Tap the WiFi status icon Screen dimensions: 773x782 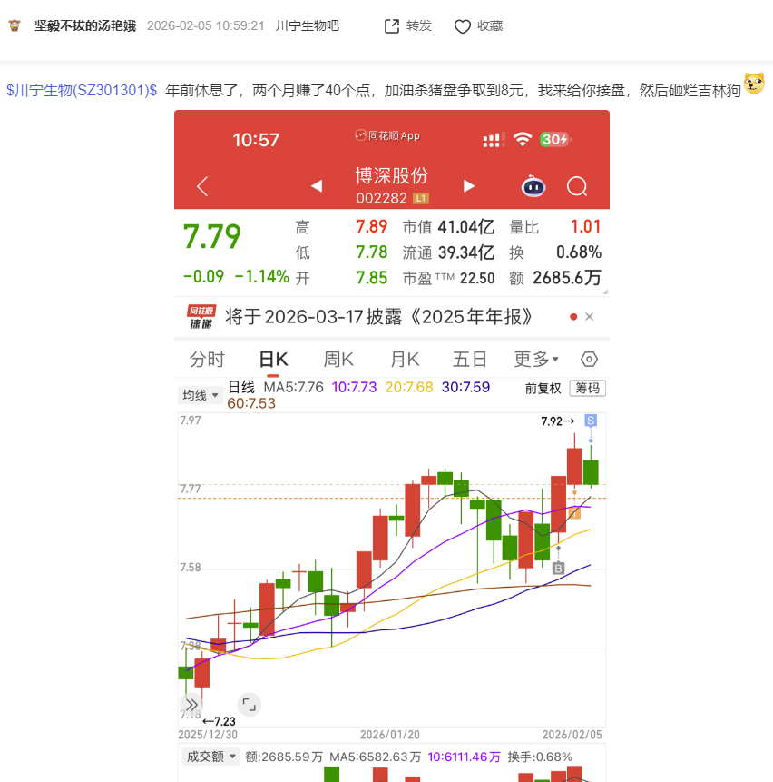(523, 139)
